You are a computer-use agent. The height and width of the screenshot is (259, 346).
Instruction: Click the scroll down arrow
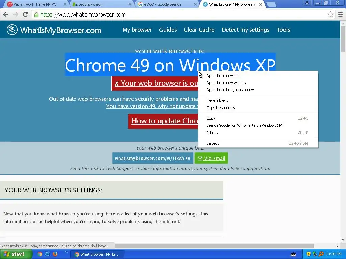tap(343, 240)
